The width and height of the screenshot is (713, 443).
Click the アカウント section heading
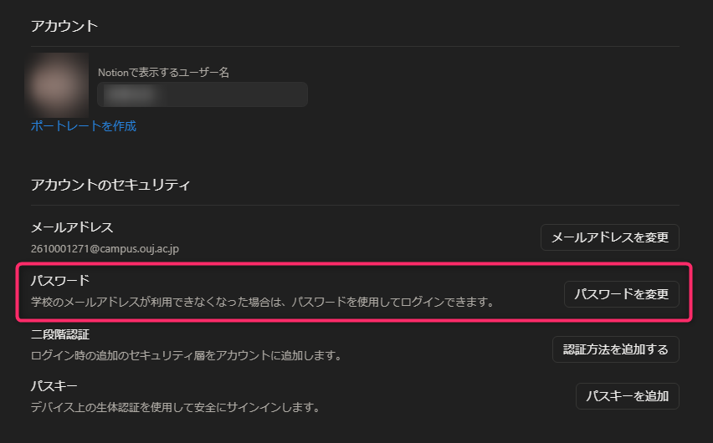click(x=64, y=26)
